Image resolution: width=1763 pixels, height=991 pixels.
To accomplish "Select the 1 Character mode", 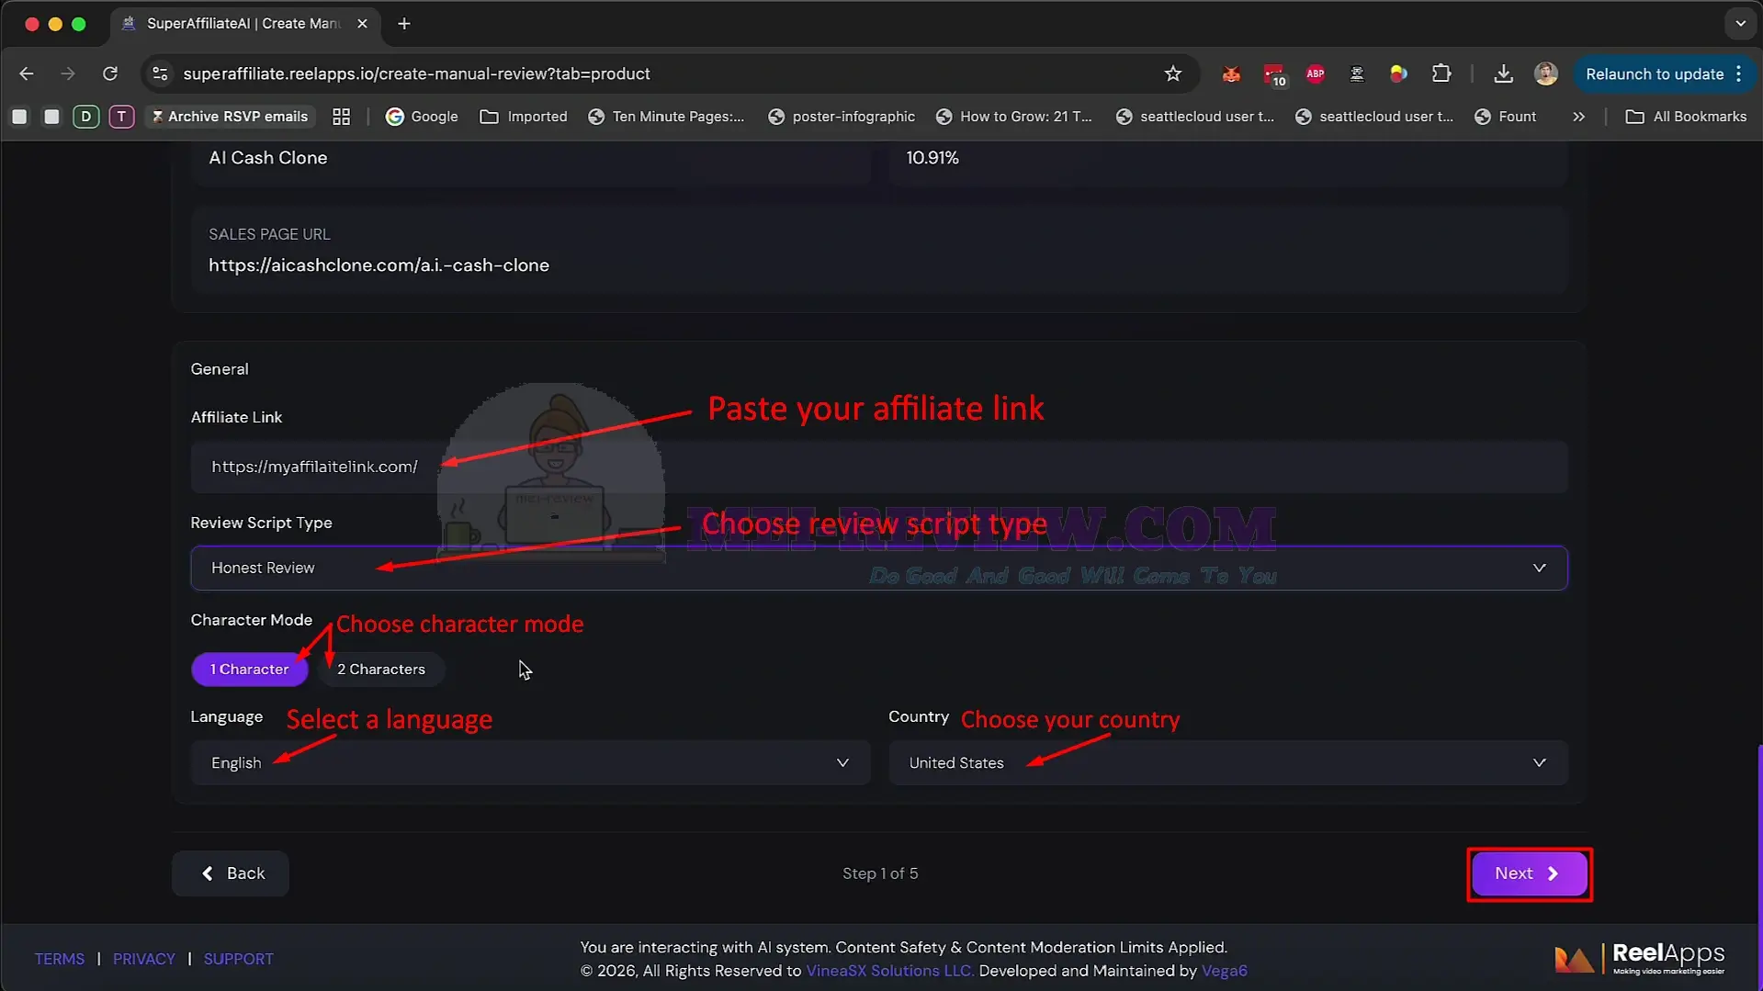I will point(249,669).
